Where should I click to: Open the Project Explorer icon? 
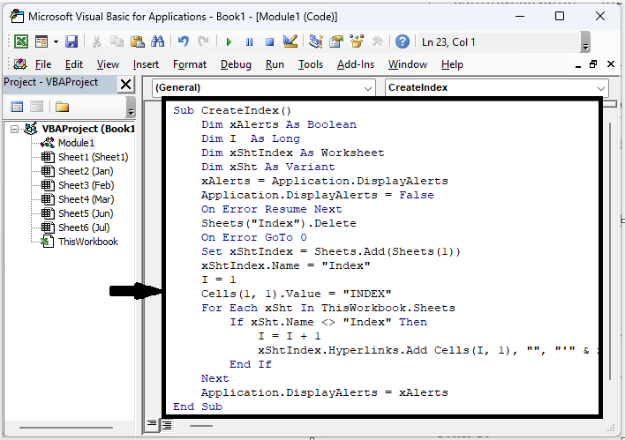(316, 41)
